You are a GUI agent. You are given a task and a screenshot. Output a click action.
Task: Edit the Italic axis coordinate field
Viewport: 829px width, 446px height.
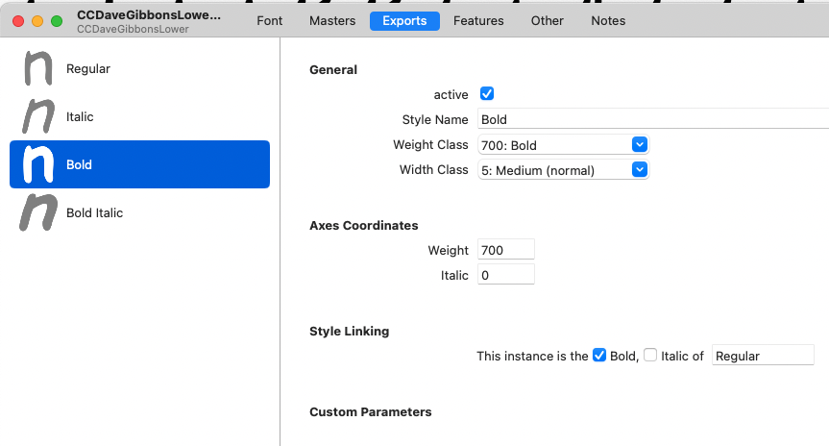click(505, 275)
